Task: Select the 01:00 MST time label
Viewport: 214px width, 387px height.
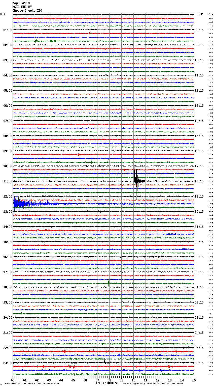Action: pos(8,30)
